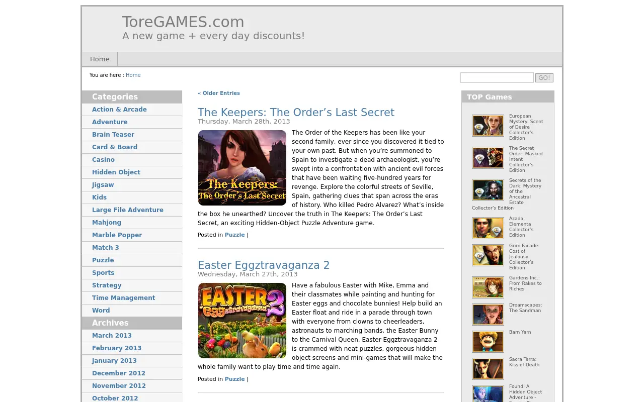Image resolution: width=644 pixels, height=402 pixels.
Task: Click Puzzle tag under The Keepers post
Action: [235, 235]
